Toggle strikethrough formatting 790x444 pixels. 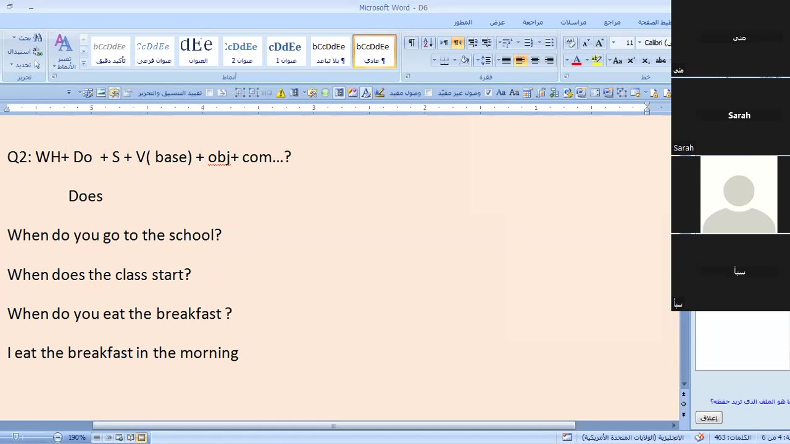(x=661, y=60)
